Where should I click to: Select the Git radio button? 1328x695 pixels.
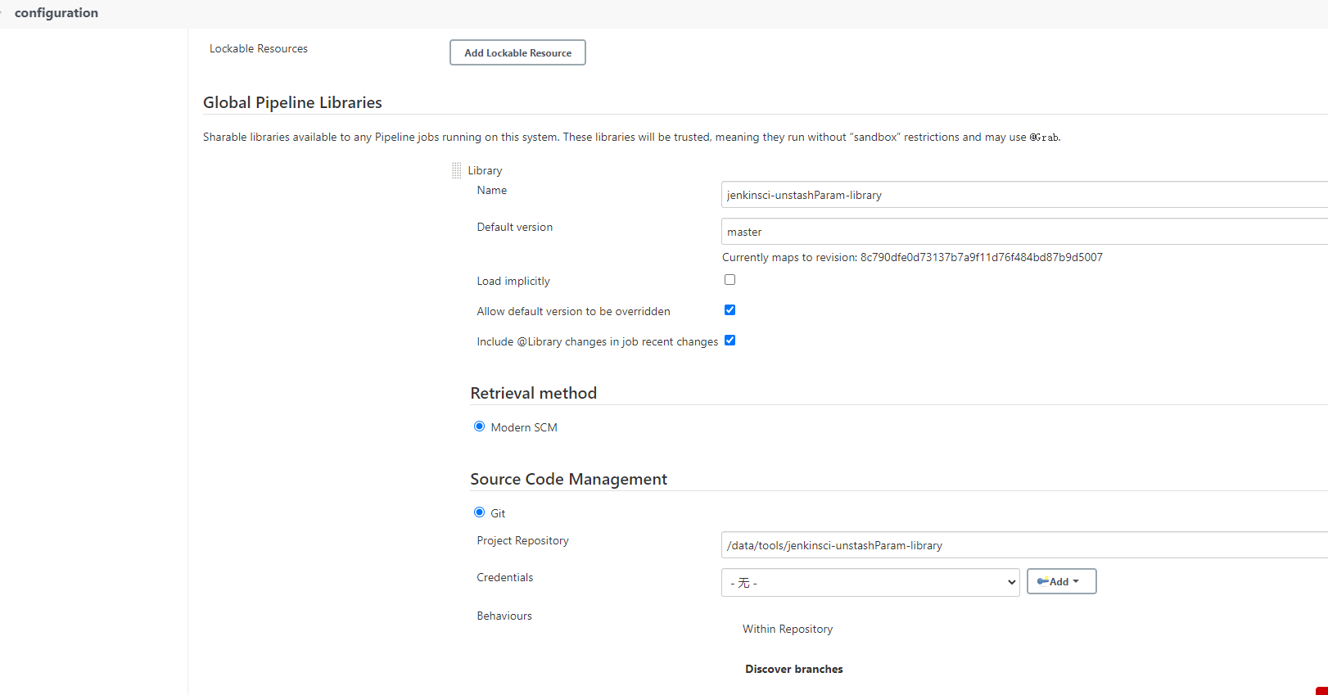pos(479,512)
